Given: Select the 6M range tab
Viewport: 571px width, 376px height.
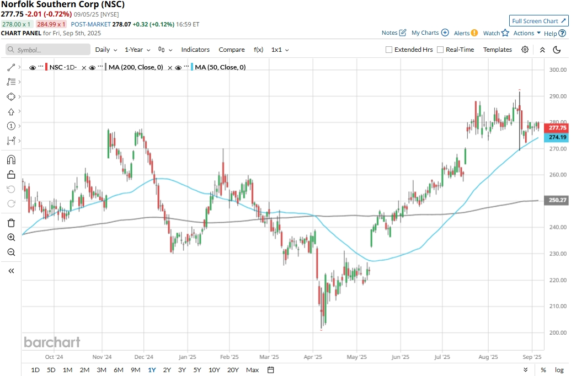Looking at the screenshot, I should (119, 370).
